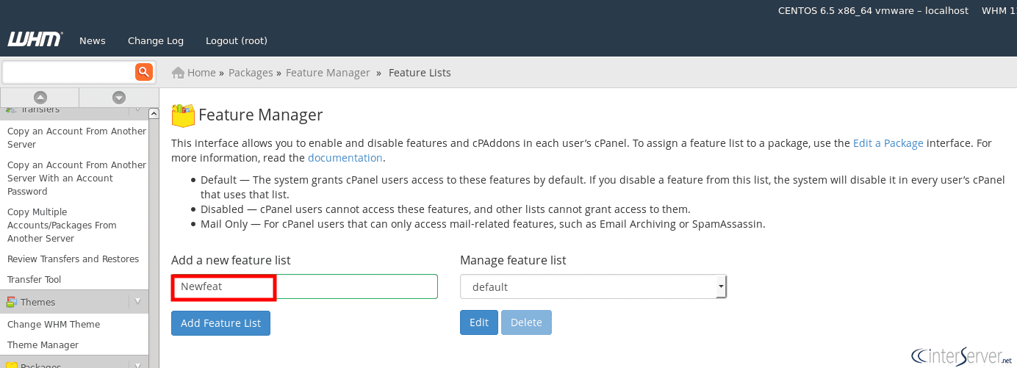Click the expand all down-arrow icon

click(118, 97)
